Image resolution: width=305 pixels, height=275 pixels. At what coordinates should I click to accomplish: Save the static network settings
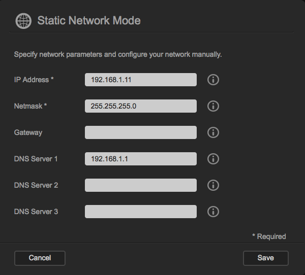tap(265, 258)
